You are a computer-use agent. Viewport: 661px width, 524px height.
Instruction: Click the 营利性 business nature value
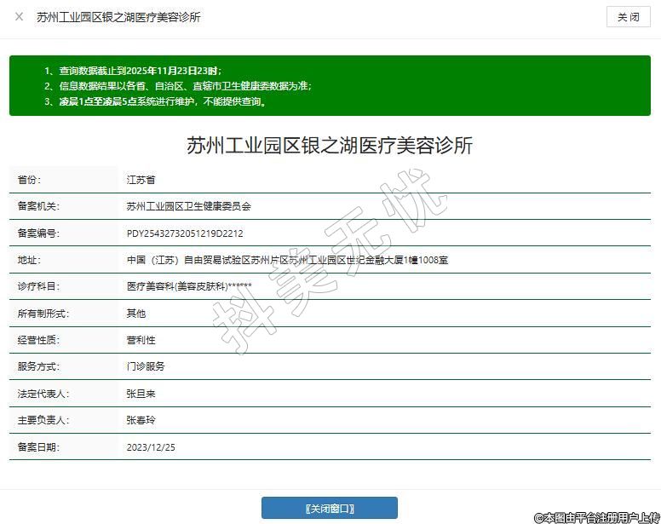(x=141, y=340)
